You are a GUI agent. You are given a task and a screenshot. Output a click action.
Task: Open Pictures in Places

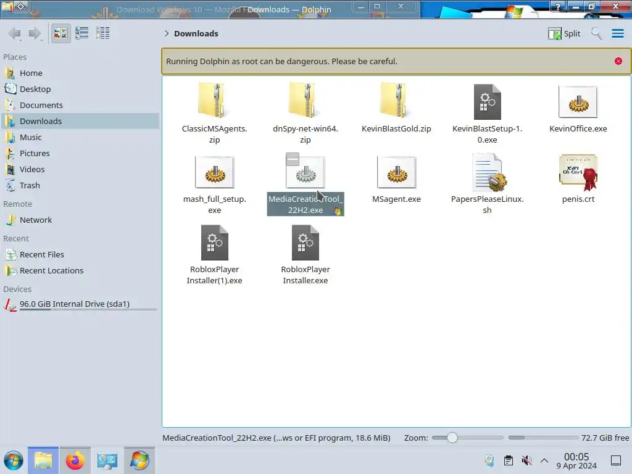80,153
